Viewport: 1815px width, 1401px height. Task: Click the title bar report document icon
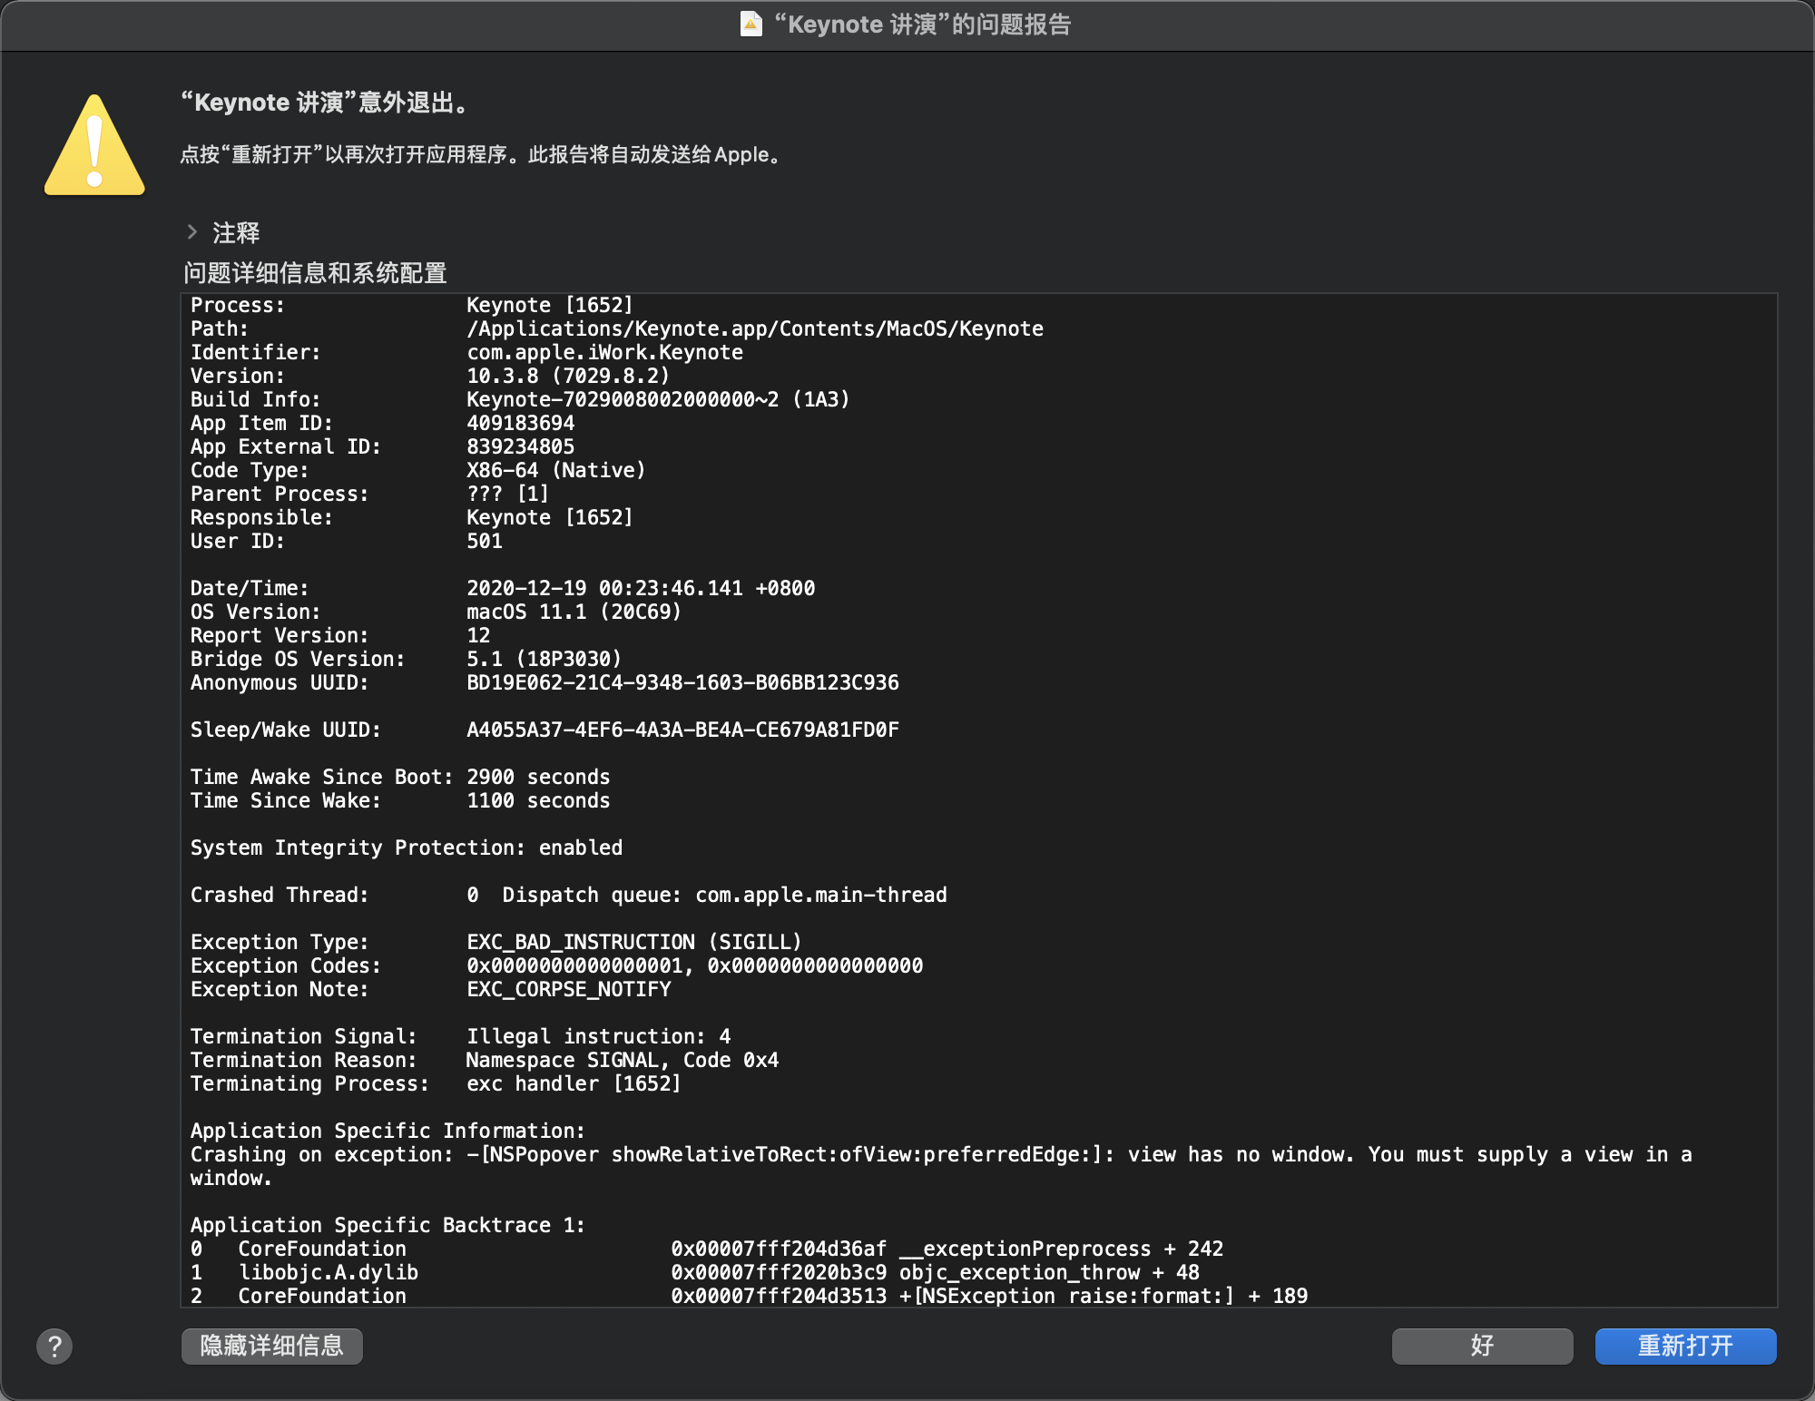coord(751,24)
